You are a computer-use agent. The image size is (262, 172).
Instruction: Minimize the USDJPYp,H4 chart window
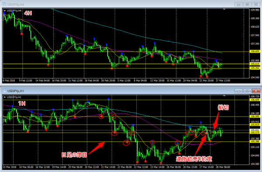tap(238, 4)
